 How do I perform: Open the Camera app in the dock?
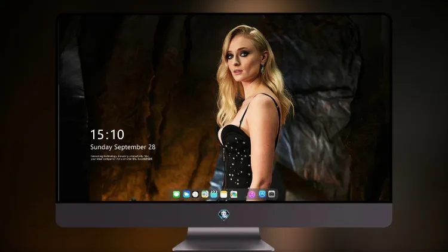(x=272, y=194)
